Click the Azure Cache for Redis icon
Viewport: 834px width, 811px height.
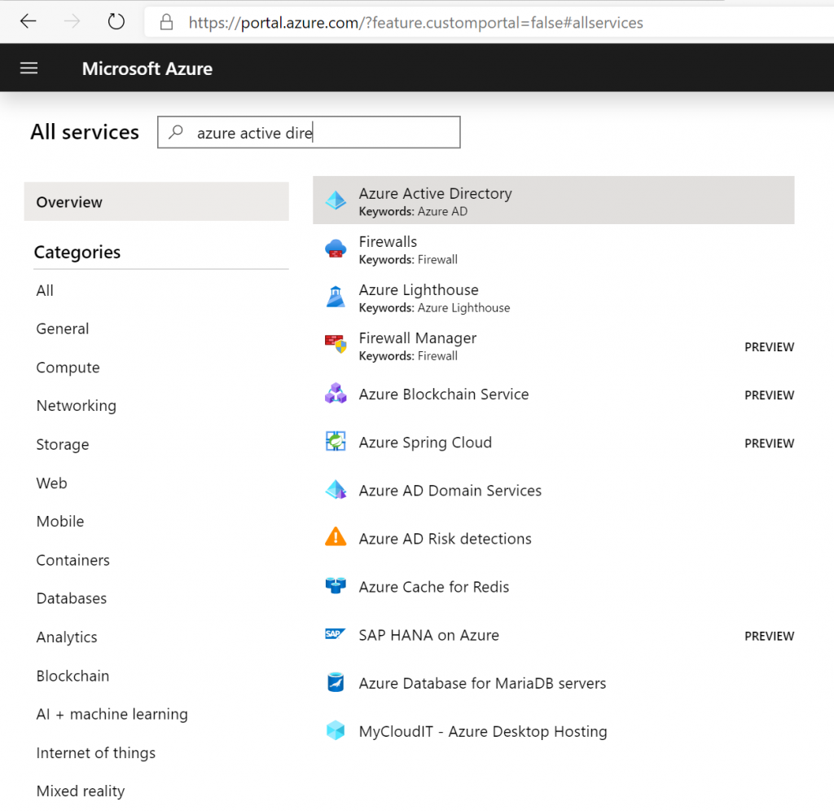point(336,585)
